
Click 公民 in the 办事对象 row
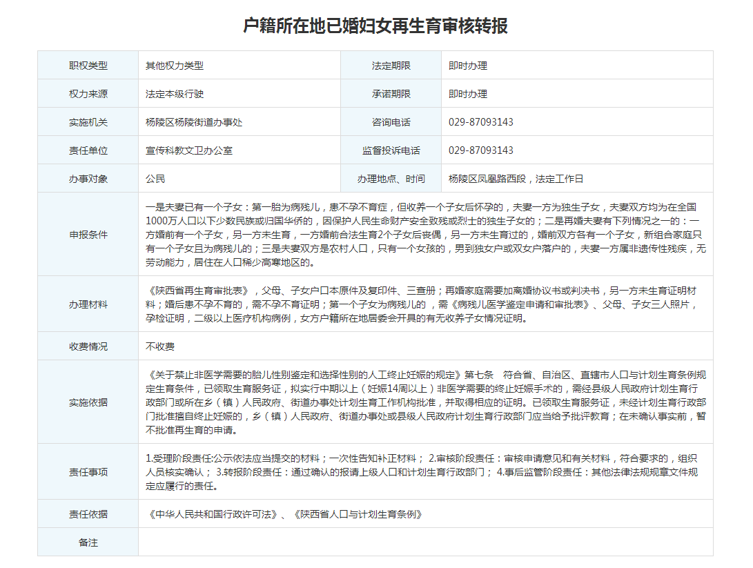click(155, 179)
